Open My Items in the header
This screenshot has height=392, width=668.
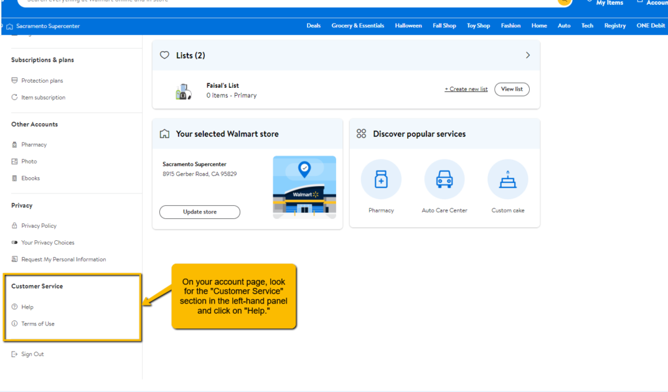[x=609, y=3]
